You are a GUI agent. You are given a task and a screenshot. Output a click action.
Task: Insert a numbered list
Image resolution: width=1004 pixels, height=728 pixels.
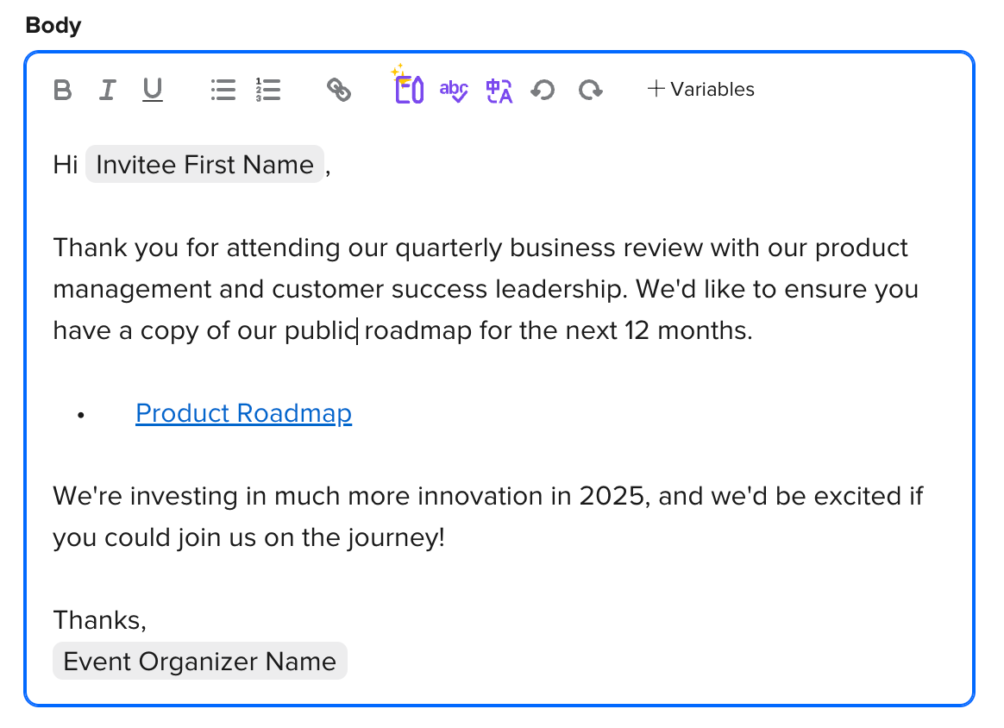268,90
